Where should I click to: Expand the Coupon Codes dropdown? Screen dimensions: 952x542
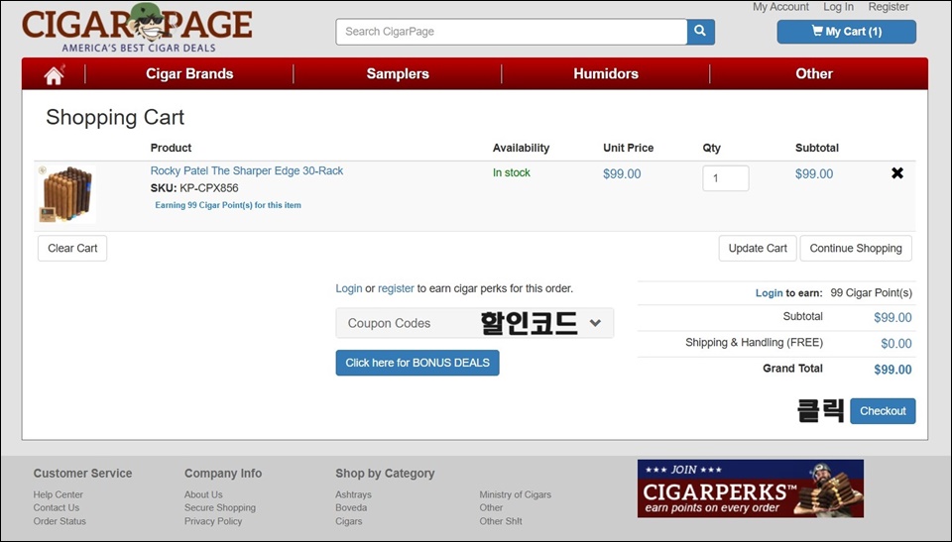point(474,323)
